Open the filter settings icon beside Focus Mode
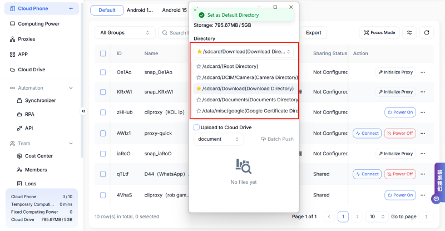This screenshot has width=445, height=231. pyautogui.click(x=409, y=33)
